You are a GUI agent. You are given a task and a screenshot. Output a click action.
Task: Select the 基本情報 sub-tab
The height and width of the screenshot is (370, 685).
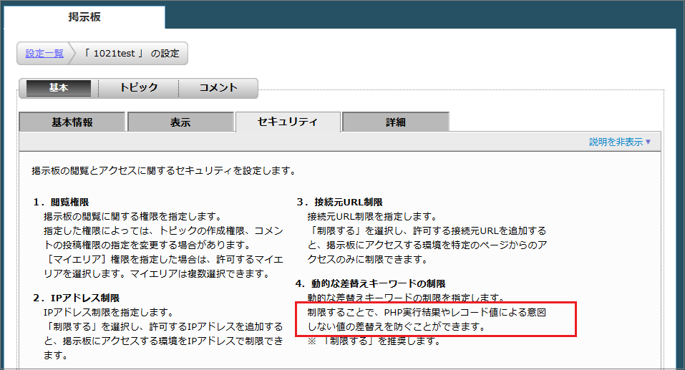pyautogui.click(x=72, y=122)
